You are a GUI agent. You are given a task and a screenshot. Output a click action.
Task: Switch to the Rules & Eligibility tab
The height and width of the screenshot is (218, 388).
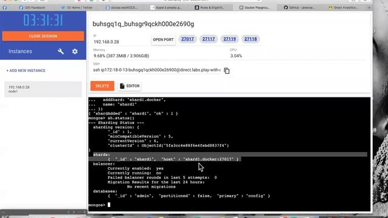coord(210,8)
